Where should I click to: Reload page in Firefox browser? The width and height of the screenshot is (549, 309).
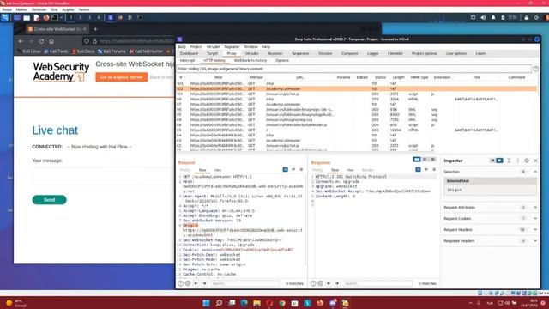point(41,41)
